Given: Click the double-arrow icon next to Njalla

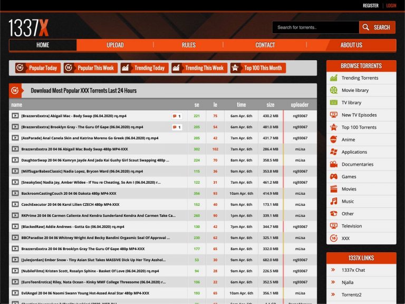Looking at the screenshot, I should [x=333, y=282].
